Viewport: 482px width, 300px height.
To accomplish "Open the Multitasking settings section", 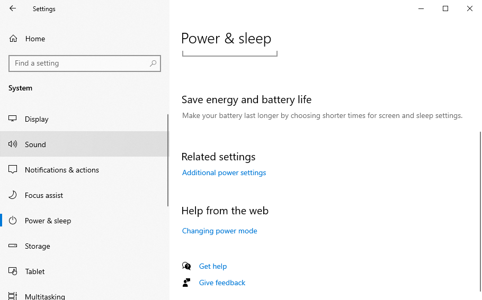I will coord(45,296).
